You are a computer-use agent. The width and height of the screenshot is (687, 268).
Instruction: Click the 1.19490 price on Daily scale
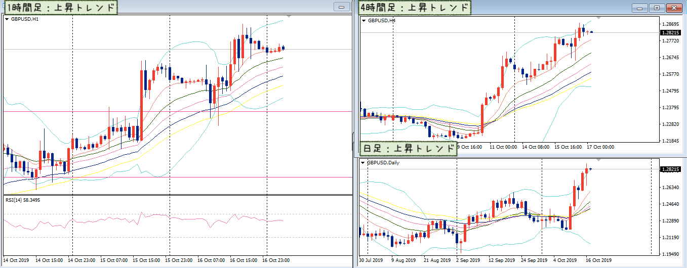pyautogui.click(x=670, y=254)
